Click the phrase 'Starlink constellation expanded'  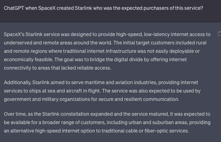77,114
